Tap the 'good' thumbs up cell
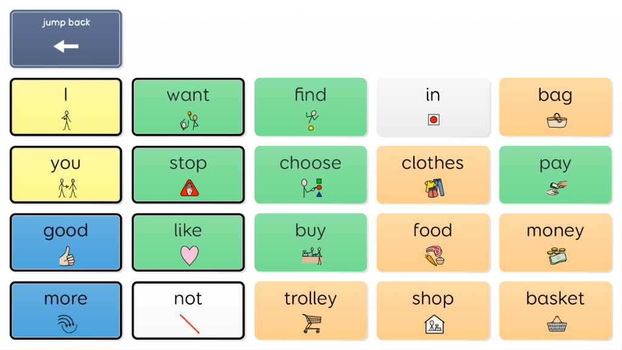The width and height of the screenshot is (622, 350). [66, 242]
